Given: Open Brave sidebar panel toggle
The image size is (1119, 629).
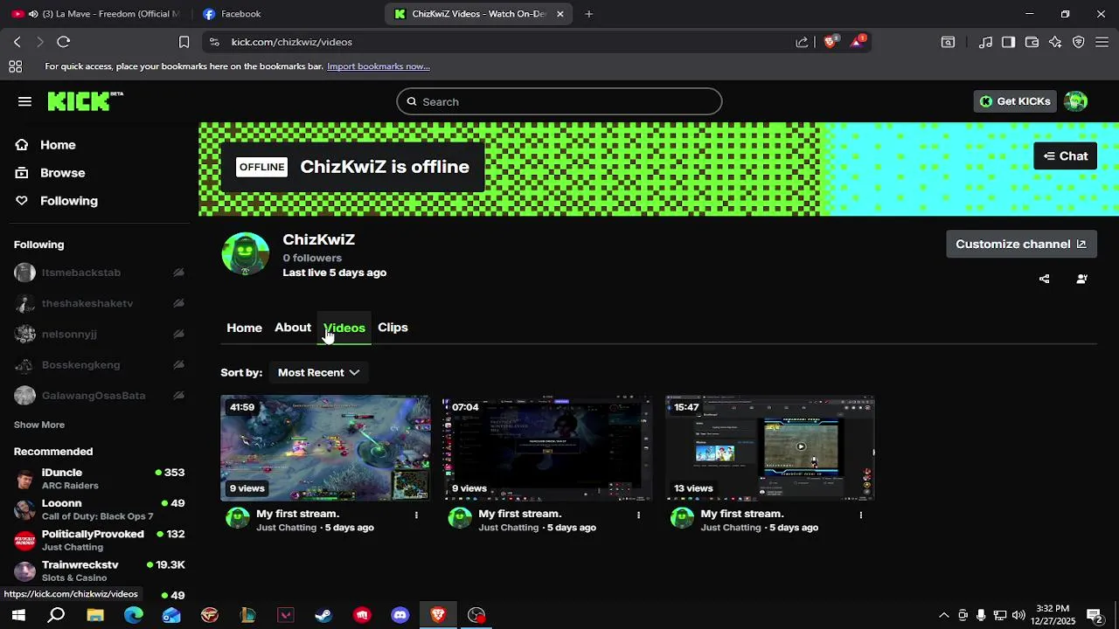Looking at the screenshot, I should [1008, 42].
